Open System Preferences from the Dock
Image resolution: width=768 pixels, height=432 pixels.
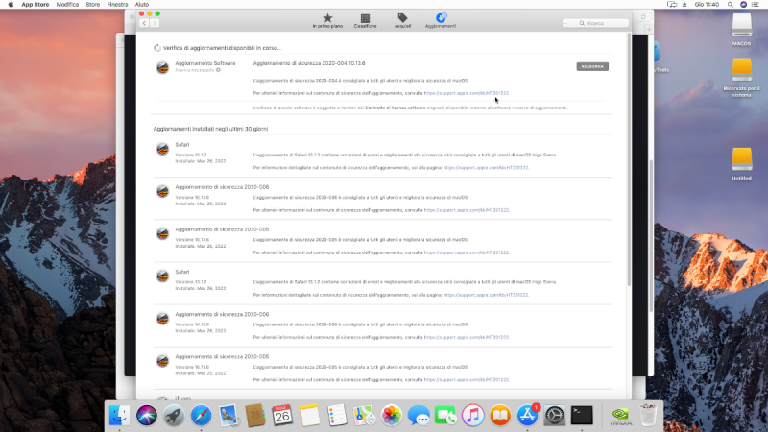(x=554, y=415)
